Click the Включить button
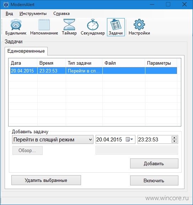Screen dimensions: 193x205 pos(154,180)
